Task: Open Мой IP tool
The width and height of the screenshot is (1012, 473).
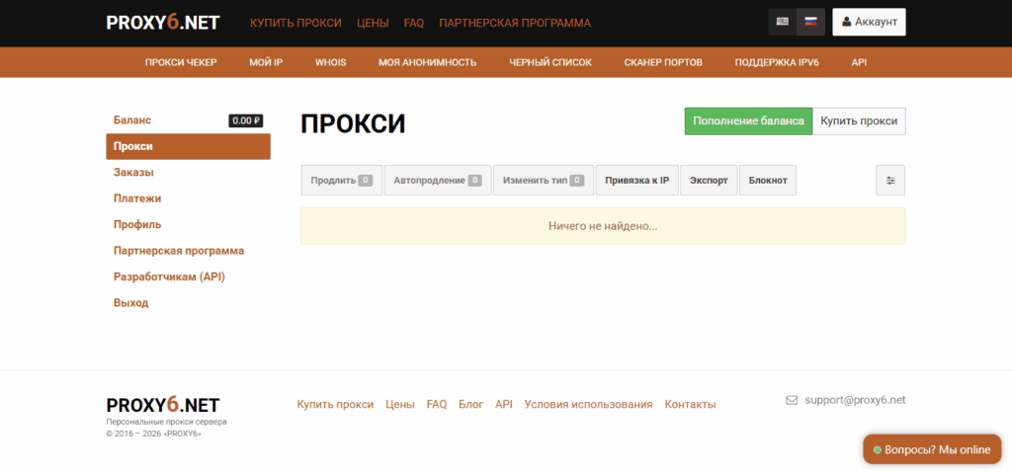Action: [266, 62]
